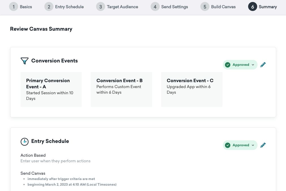This screenshot has width=286, height=191.
Task: Click the step 6 number circle
Action: pos(252,7)
